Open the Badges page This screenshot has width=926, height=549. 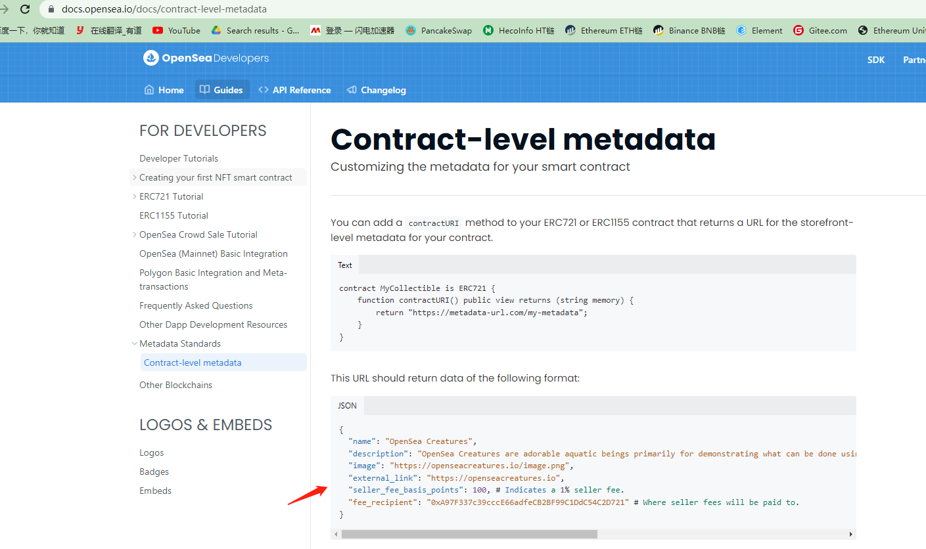tap(154, 472)
